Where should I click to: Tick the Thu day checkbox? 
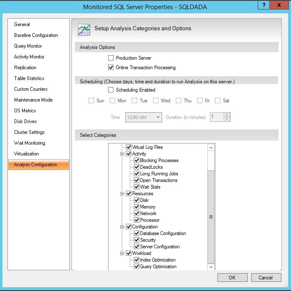[x=178, y=101]
